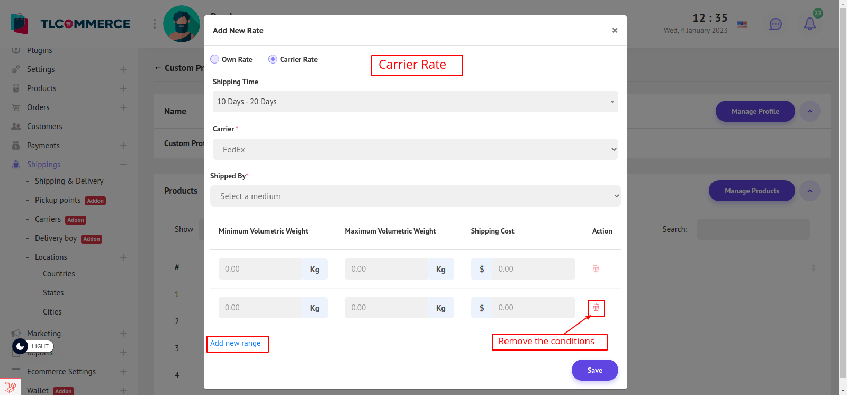Click the user avatar picture
Viewport: 847px width, 395px height.
[x=182, y=24]
